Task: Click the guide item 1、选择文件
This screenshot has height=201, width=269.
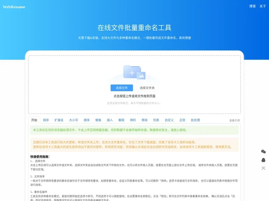Action: (38, 161)
